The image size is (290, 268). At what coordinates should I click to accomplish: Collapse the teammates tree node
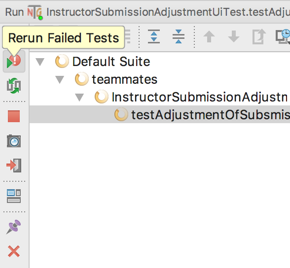tap(60, 80)
